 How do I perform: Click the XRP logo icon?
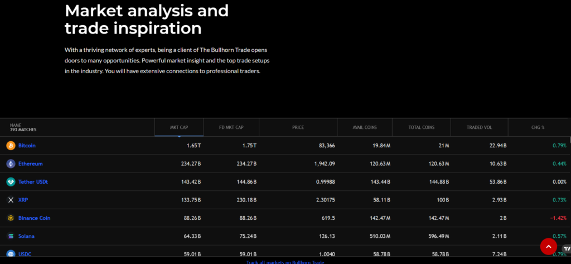coord(10,200)
